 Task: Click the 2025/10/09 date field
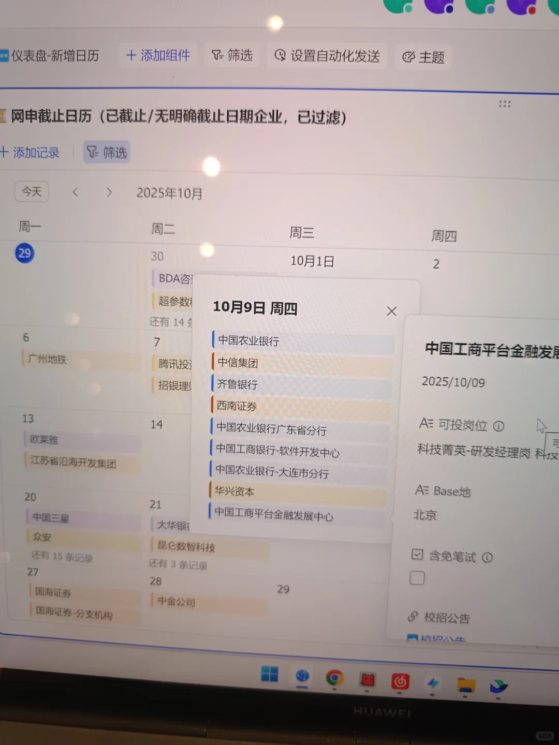(453, 382)
